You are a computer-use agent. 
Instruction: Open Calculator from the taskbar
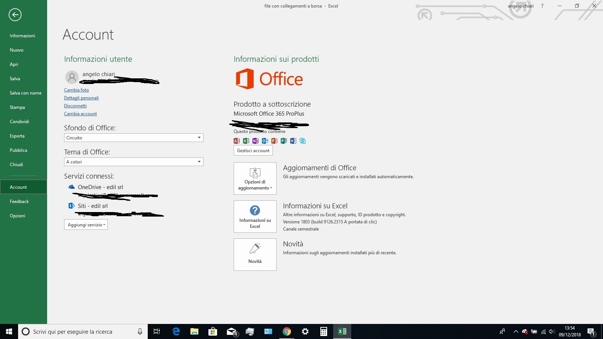coord(324,331)
